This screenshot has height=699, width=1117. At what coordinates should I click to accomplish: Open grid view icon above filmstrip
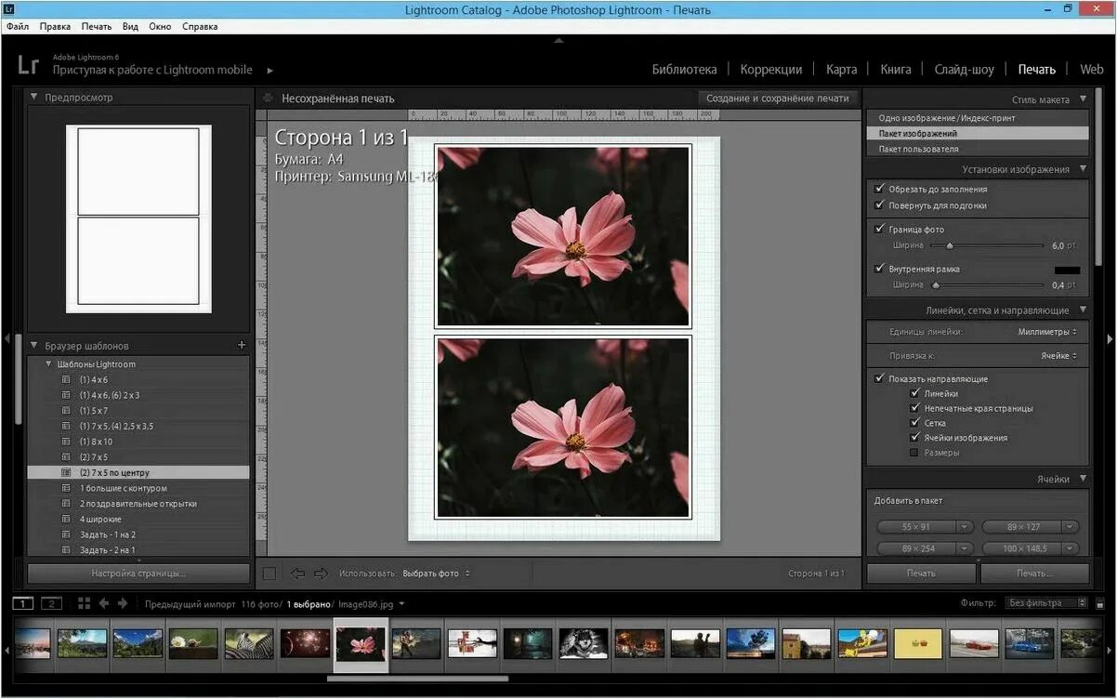pyautogui.click(x=84, y=603)
